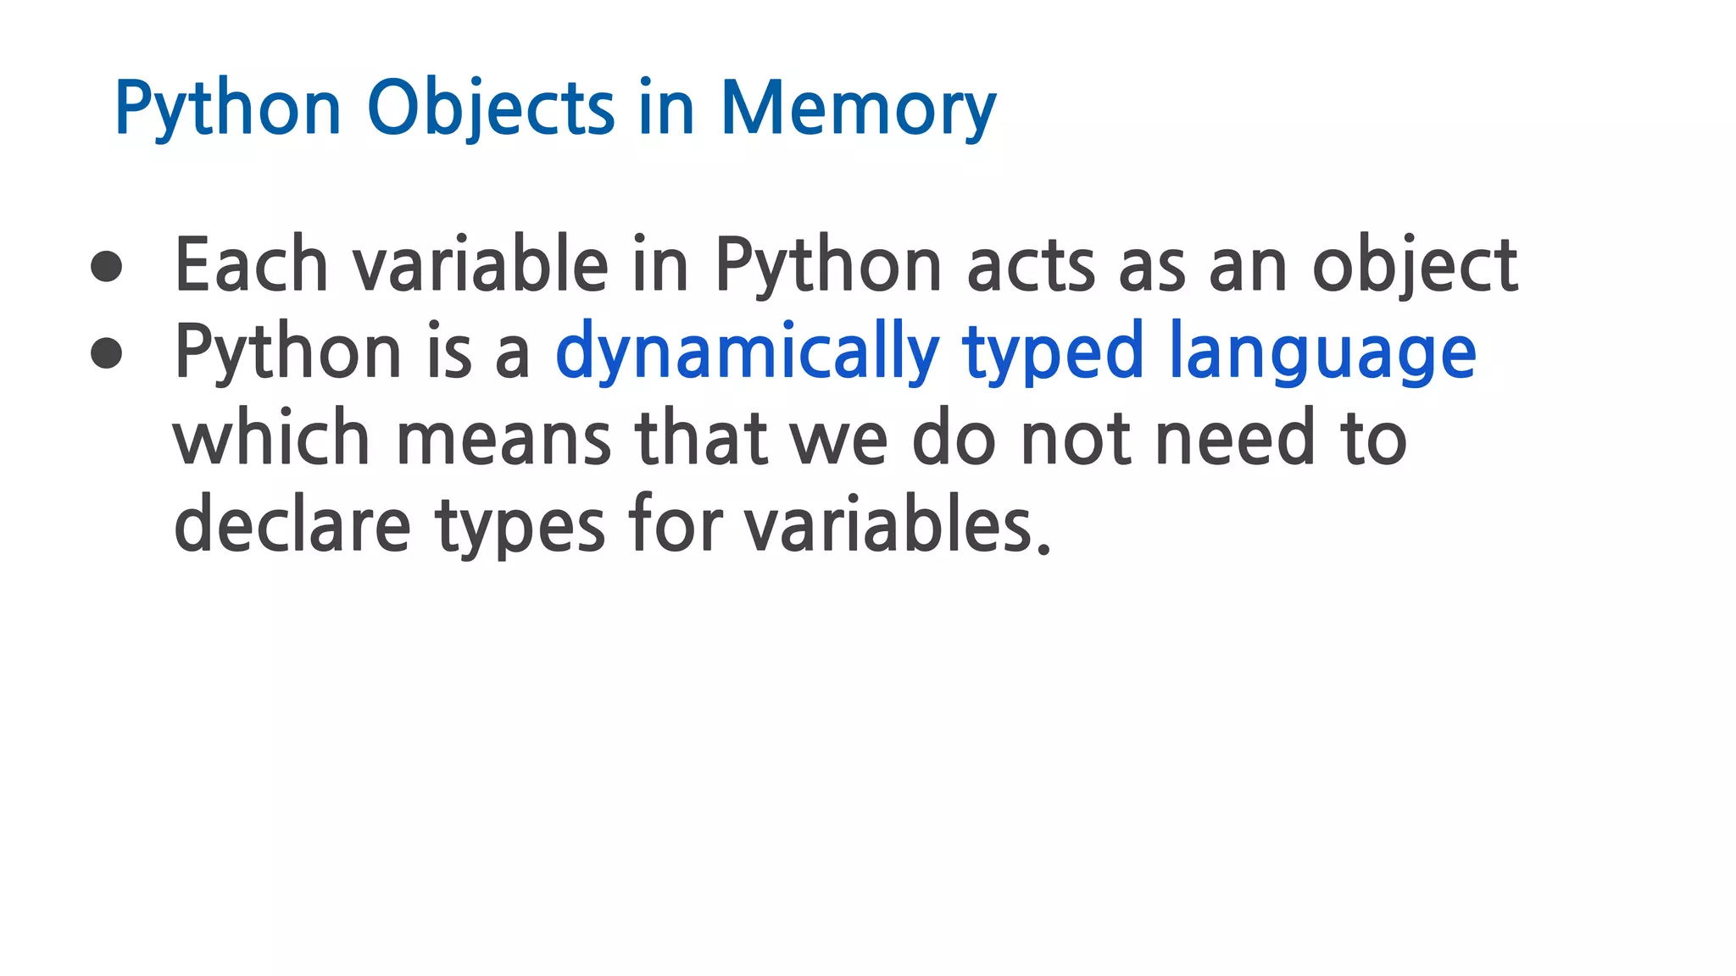Click the word "declare" in the last line
Viewport: 1736px width, 976px height.
[x=292, y=525]
